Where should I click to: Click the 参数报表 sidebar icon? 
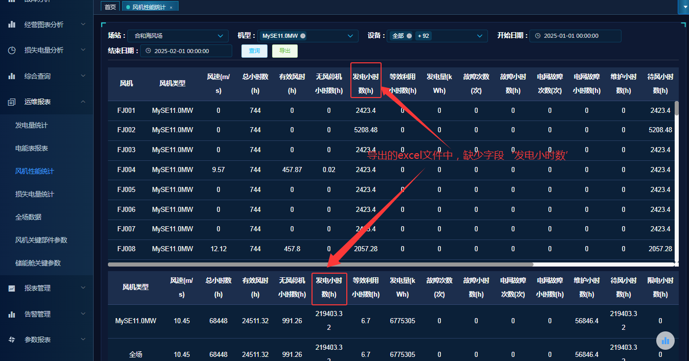coord(12,340)
